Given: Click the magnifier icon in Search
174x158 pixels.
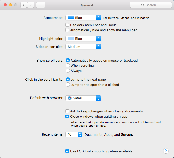Looking at the screenshot, I should click(x=143, y=5).
